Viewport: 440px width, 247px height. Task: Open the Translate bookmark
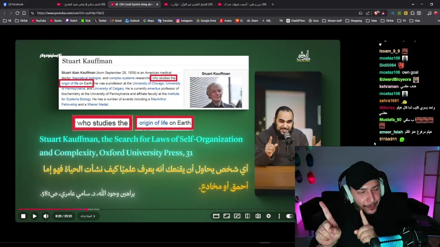click(x=165, y=21)
